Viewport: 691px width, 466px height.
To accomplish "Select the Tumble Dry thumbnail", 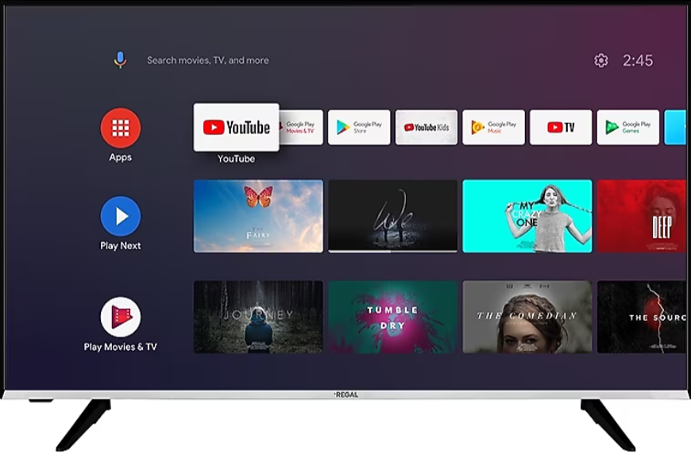I will 392,317.
